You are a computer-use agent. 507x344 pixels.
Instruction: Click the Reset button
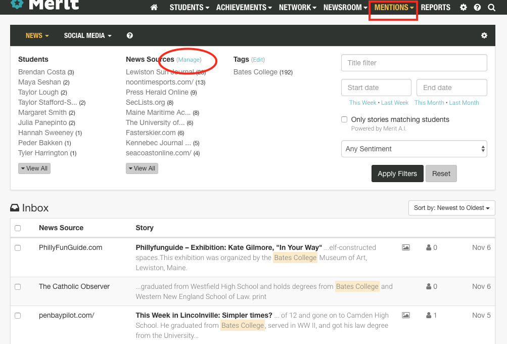[441, 174]
